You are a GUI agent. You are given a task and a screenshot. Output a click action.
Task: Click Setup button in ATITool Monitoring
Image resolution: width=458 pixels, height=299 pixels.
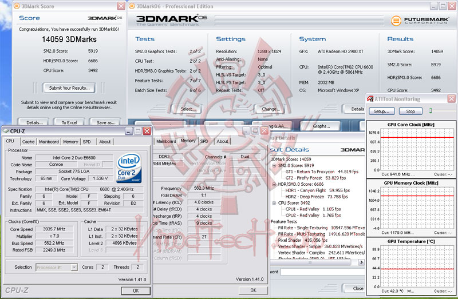click(381, 111)
